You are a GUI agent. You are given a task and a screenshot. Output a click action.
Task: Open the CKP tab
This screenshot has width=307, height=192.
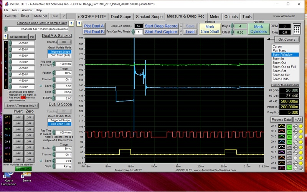click(x=54, y=16)
